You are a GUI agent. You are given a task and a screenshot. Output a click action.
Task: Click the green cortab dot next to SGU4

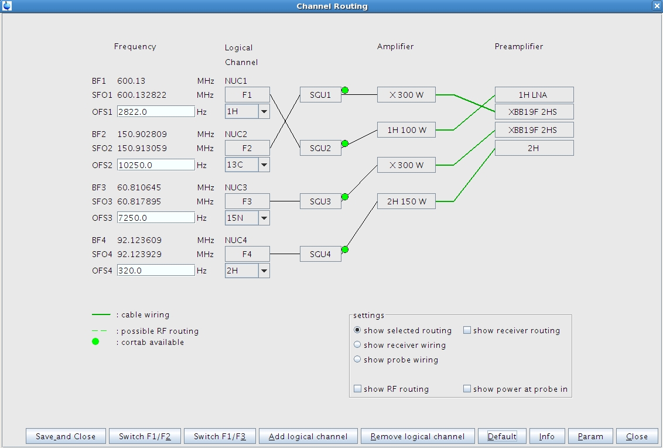coord(345,249)
